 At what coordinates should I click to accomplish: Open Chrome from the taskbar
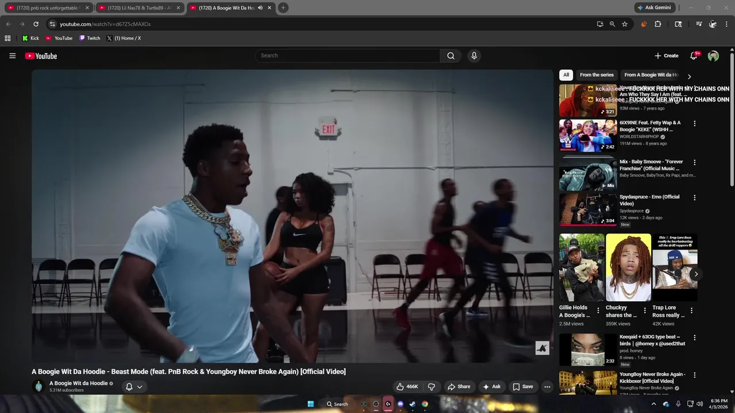point(425,404)
